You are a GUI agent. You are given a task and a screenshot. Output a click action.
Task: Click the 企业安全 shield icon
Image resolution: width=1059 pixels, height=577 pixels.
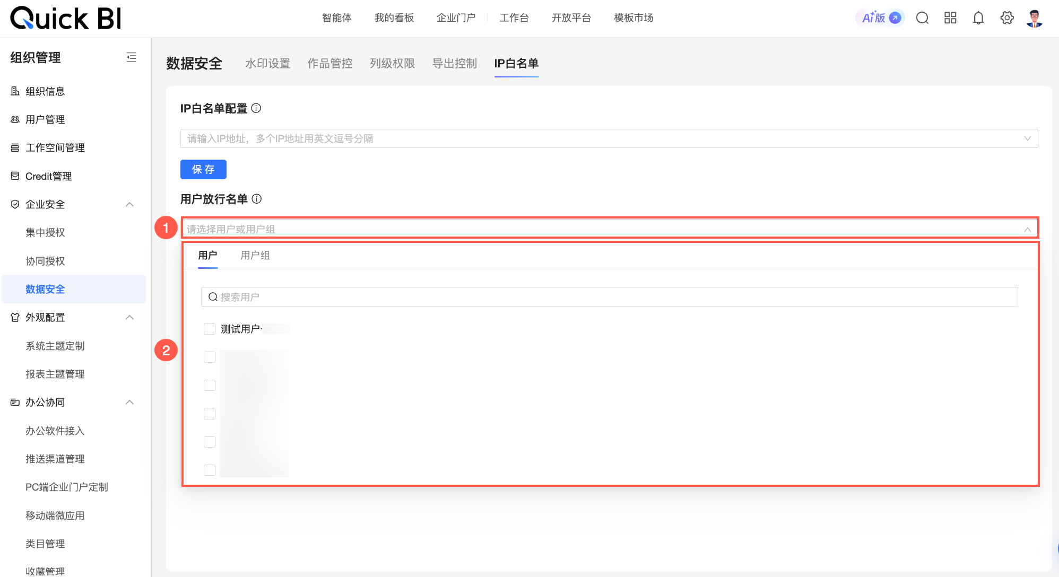coord(15,204)
